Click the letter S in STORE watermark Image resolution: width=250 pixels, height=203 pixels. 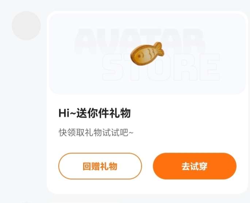coord(114,67)
